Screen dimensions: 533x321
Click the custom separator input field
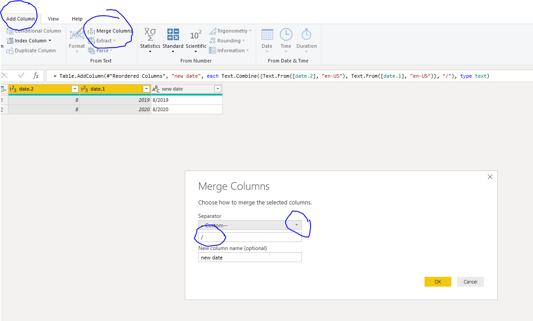coord(250,238)
